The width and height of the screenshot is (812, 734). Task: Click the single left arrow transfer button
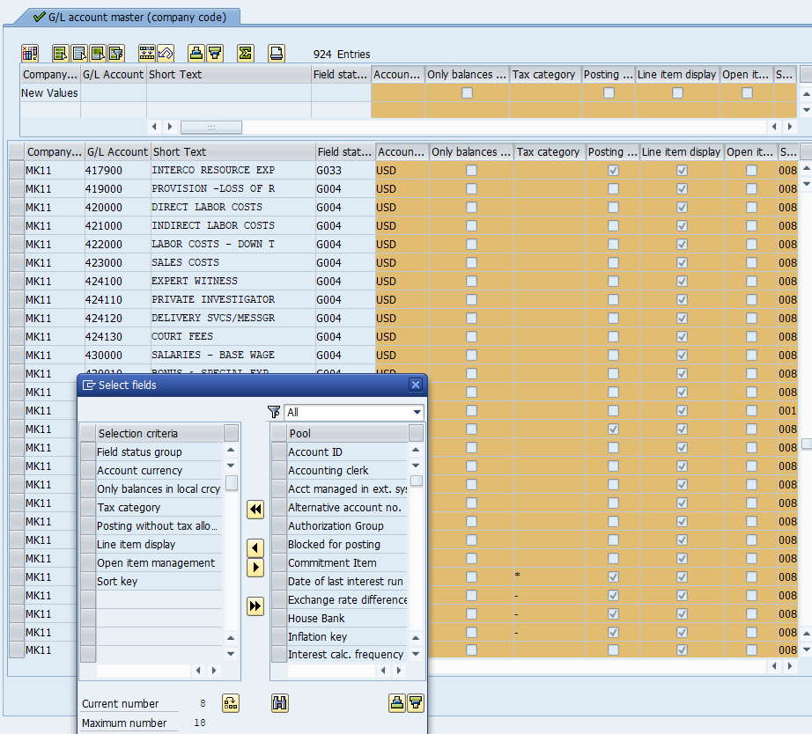pyautogui.click(x=255, y=548)
